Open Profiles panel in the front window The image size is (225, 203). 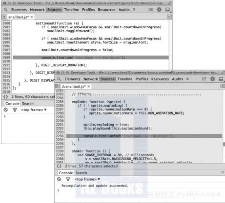tap(142, 79)
